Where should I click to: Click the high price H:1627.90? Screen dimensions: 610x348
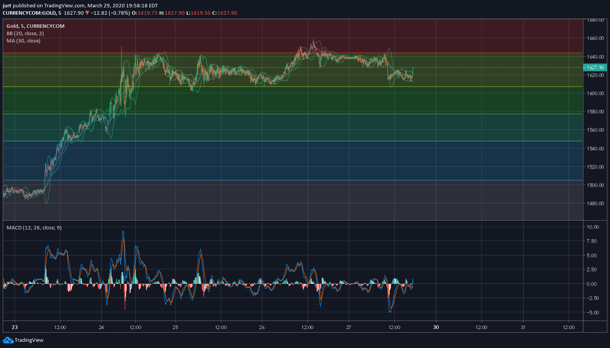click(172, 13)
